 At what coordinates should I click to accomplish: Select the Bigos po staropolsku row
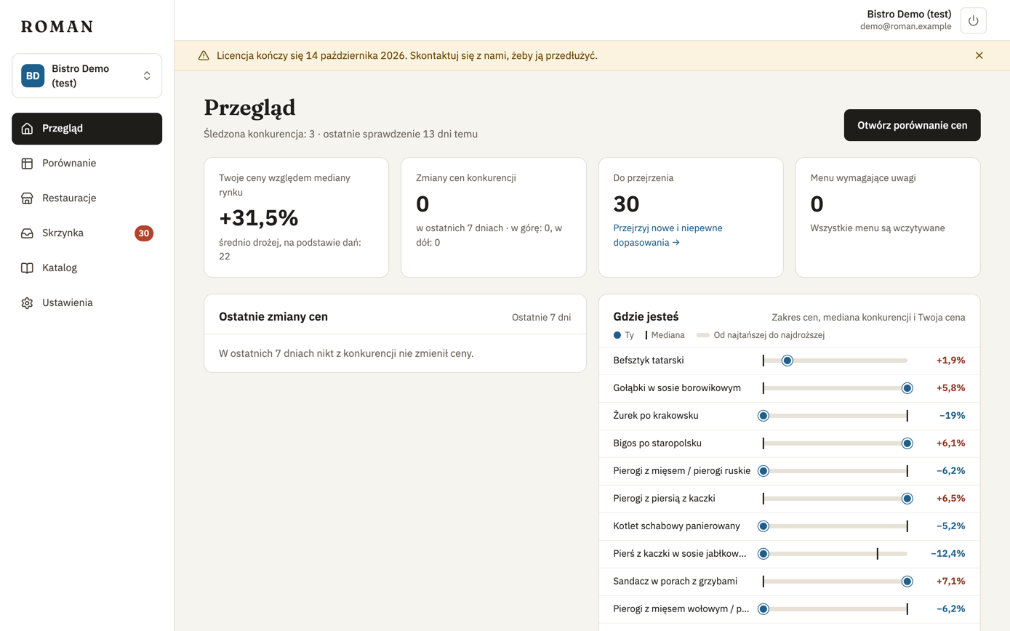pyautogui.click(x=789, y=443)
